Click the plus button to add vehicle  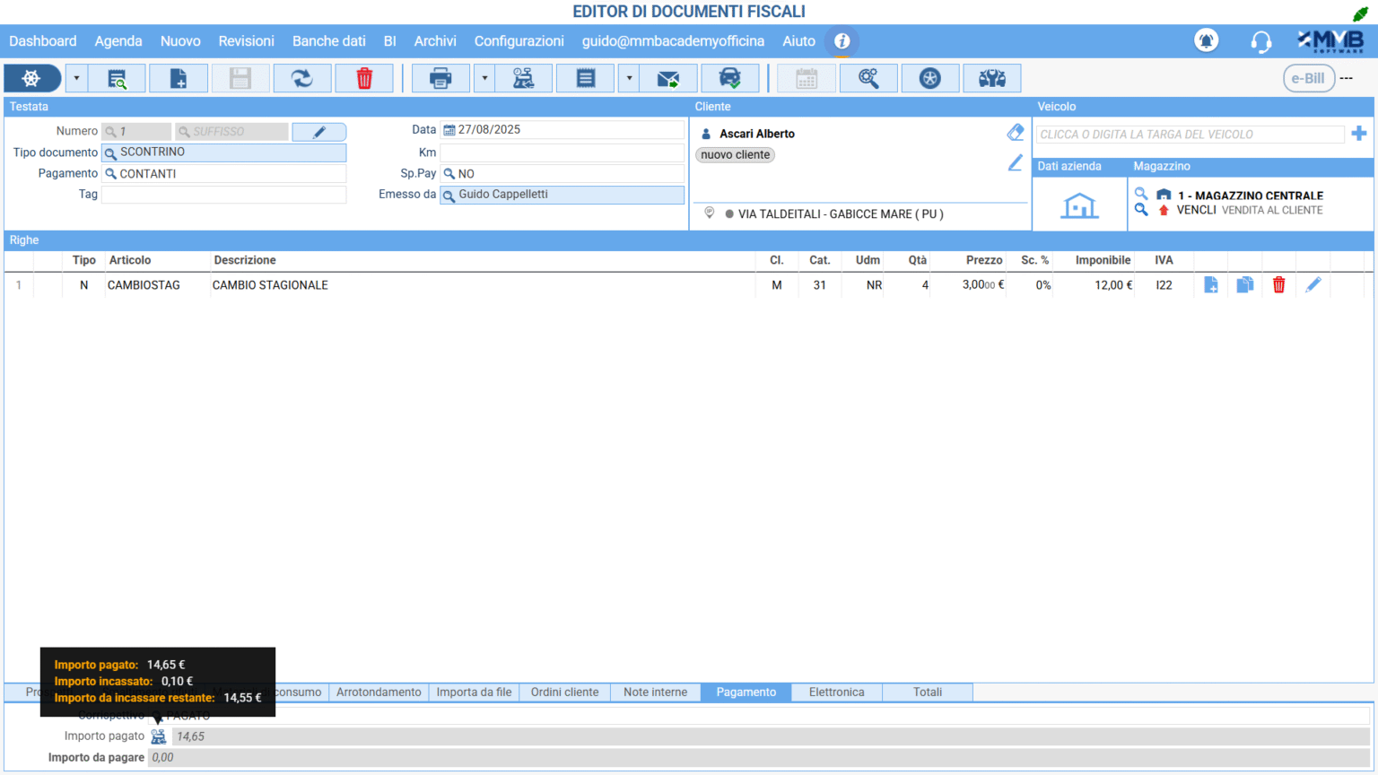pyautogui.click(x=1359, y=134)
